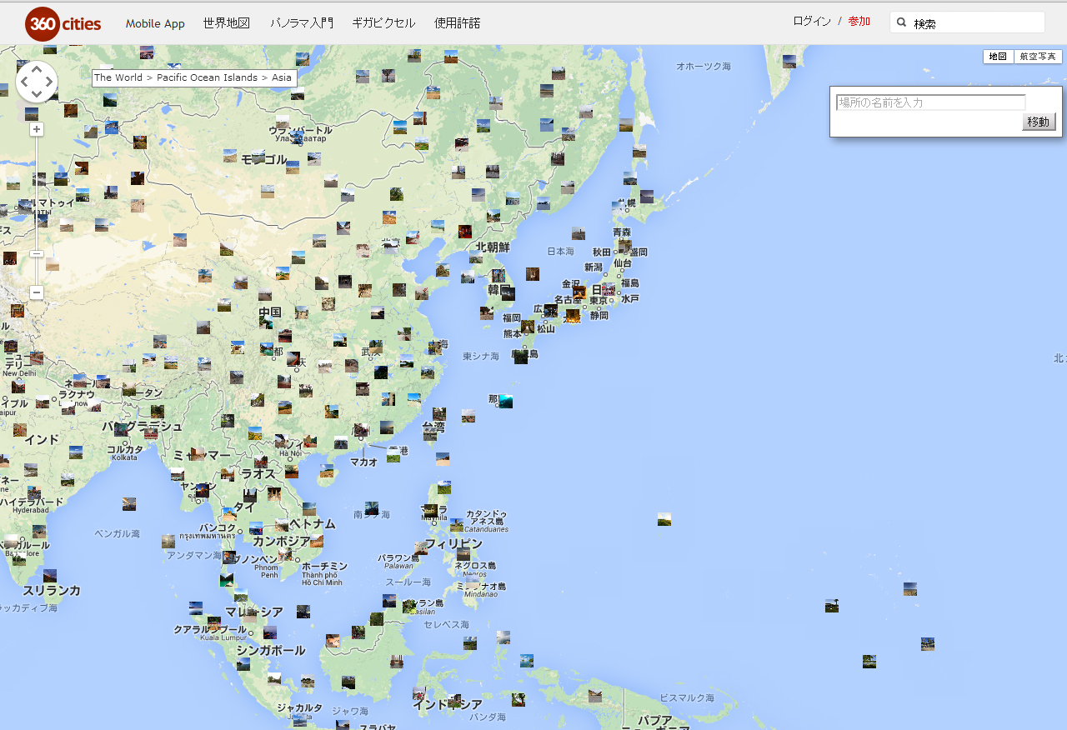
Task: Click the 北朝鮮 map label
Action: tap(493, 247)
